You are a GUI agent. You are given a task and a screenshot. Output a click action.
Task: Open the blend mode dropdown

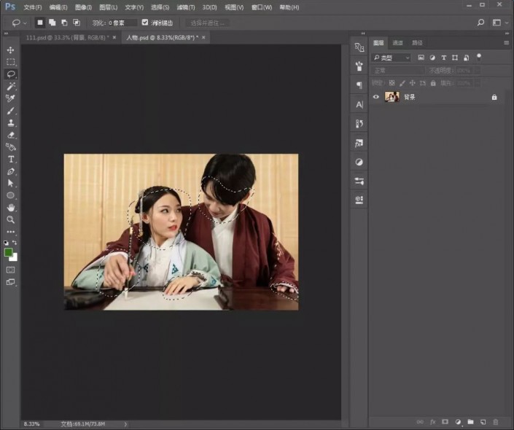pos(397,71)
